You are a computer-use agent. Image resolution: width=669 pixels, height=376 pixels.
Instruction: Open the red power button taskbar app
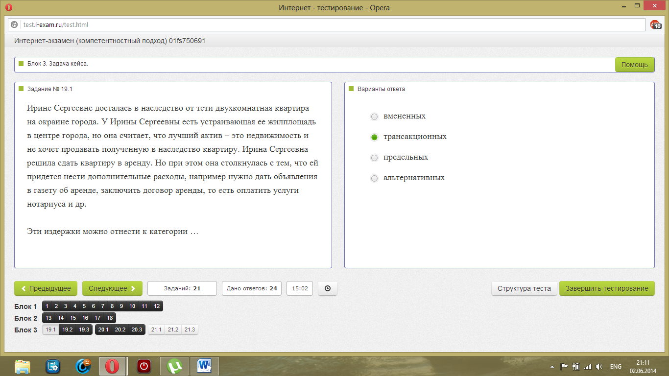(144, 366)
